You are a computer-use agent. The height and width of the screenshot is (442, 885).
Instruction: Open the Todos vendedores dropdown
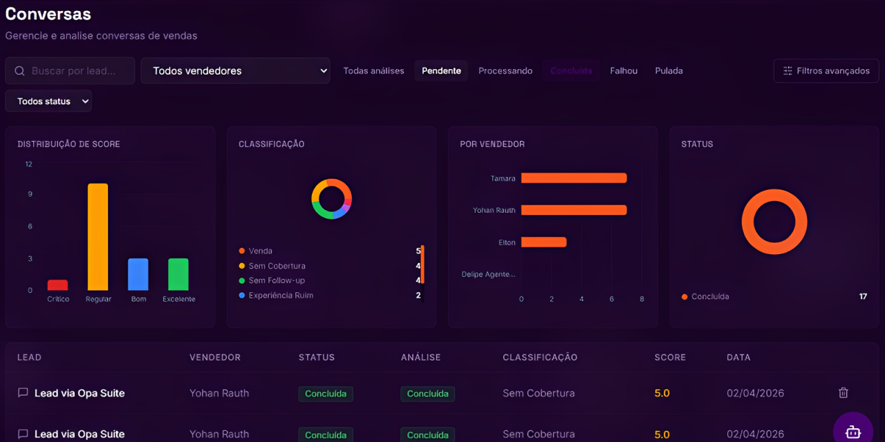(x=235, y=71)
